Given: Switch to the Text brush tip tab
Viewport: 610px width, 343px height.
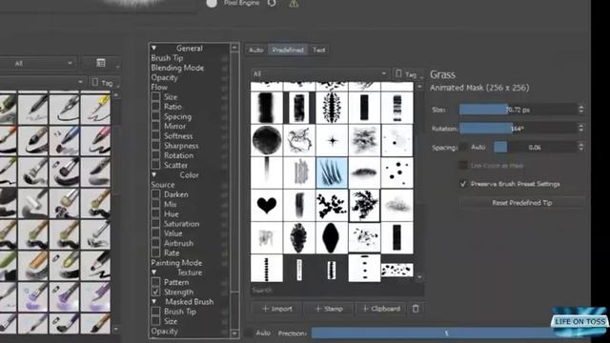Looking at the screenshot, I should click(319, 50).
